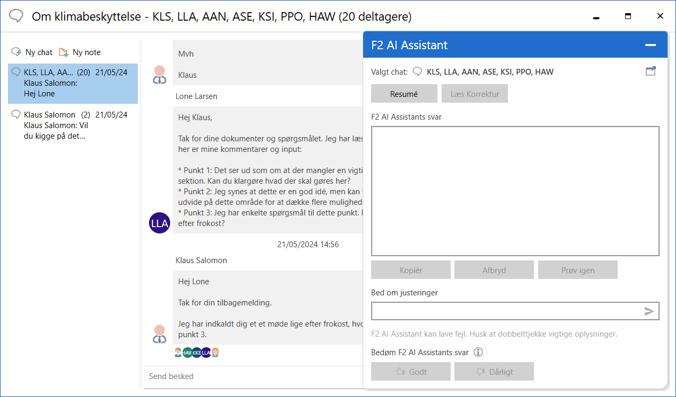
Task: Retry with the Prøv igen button
Action: tap(578, 270)
